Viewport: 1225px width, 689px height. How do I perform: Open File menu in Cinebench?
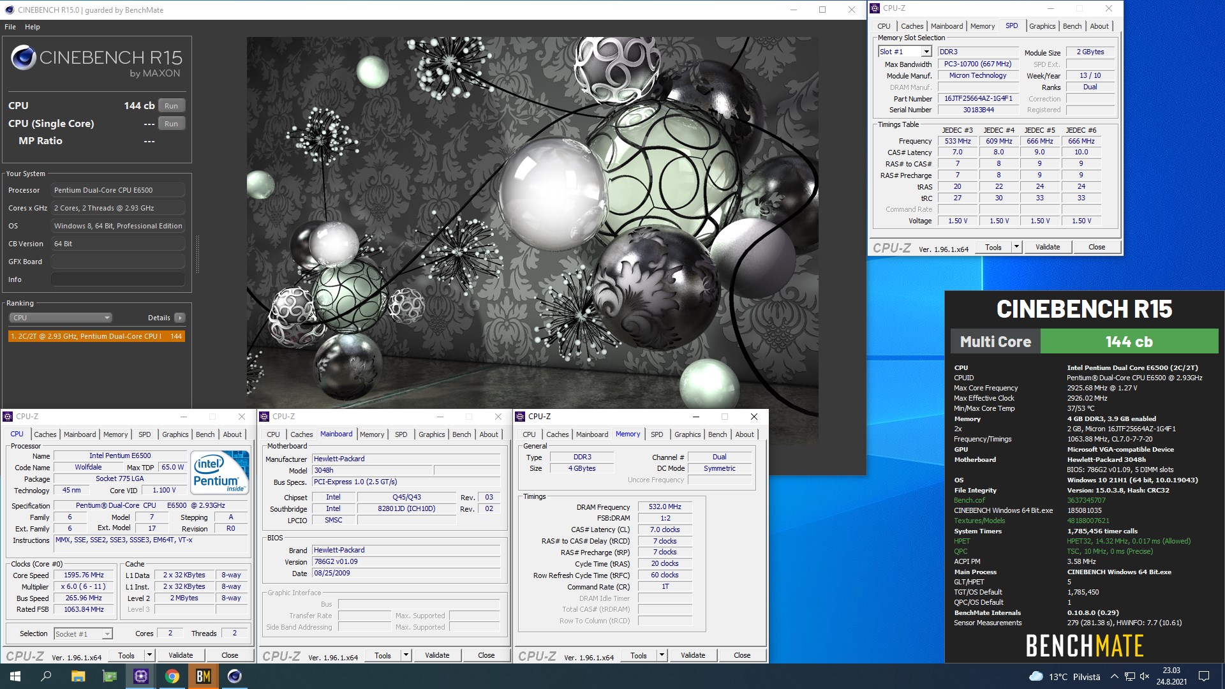coord(10,27)
